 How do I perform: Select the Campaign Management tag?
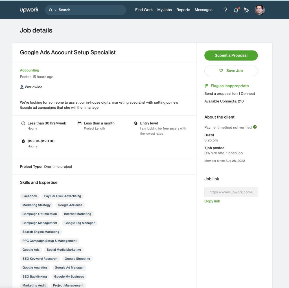coord(40,223)
